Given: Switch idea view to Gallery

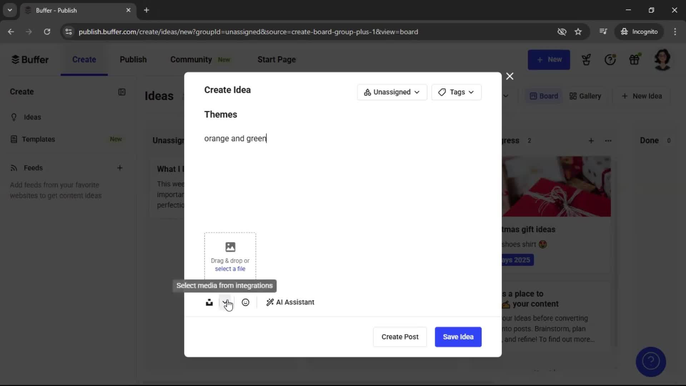Looking at the screenshot, I should (585, 96).
